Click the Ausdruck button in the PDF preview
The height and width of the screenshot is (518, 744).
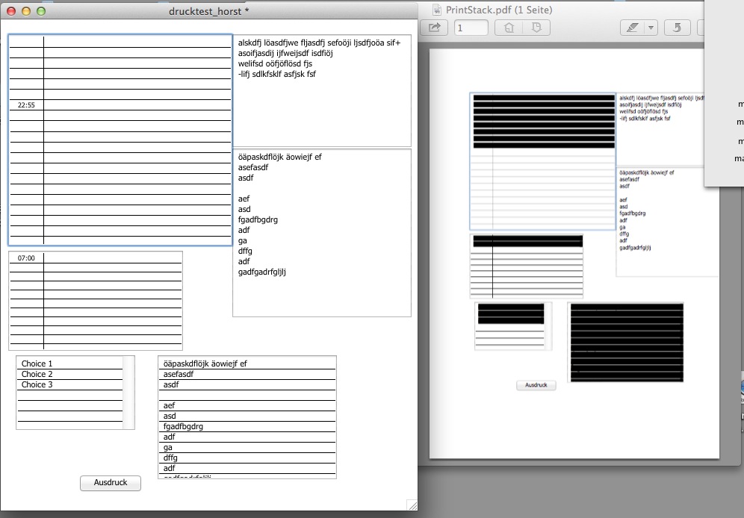tap(536, 385)
